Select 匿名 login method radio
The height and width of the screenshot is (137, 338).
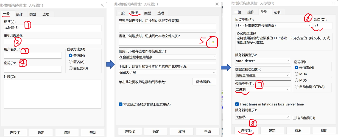(71, 62)
